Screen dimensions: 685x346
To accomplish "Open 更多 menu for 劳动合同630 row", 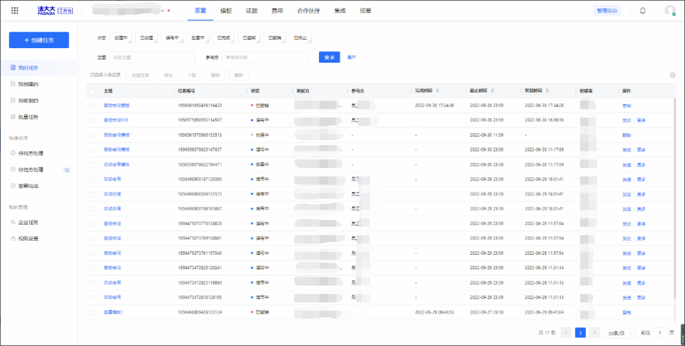I will pos(641,120).
